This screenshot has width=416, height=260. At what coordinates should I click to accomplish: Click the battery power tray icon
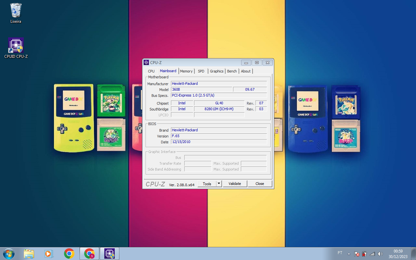(x=364, y=254)
